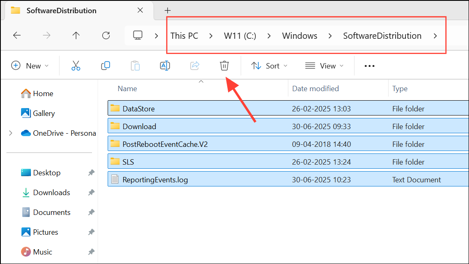
Task: Open the See more ellipsis menu
Action: (369, 66)
